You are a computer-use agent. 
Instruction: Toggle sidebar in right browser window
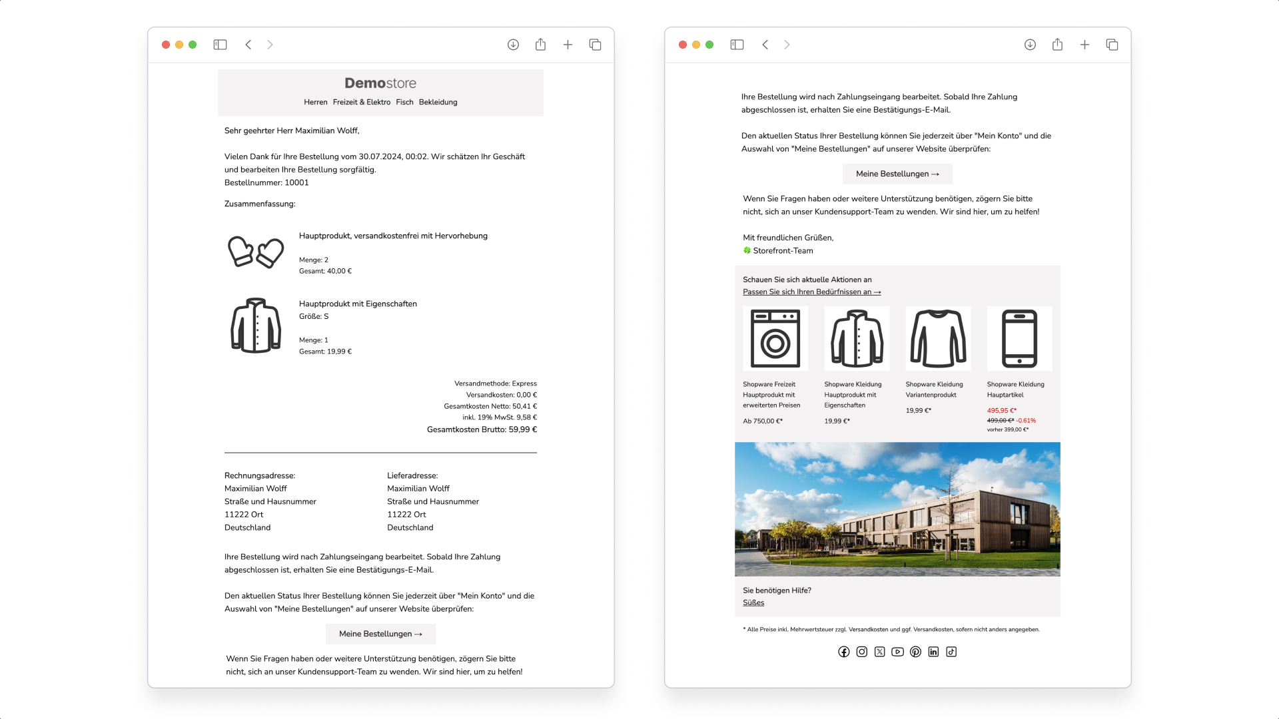click(x=737, y=45)
